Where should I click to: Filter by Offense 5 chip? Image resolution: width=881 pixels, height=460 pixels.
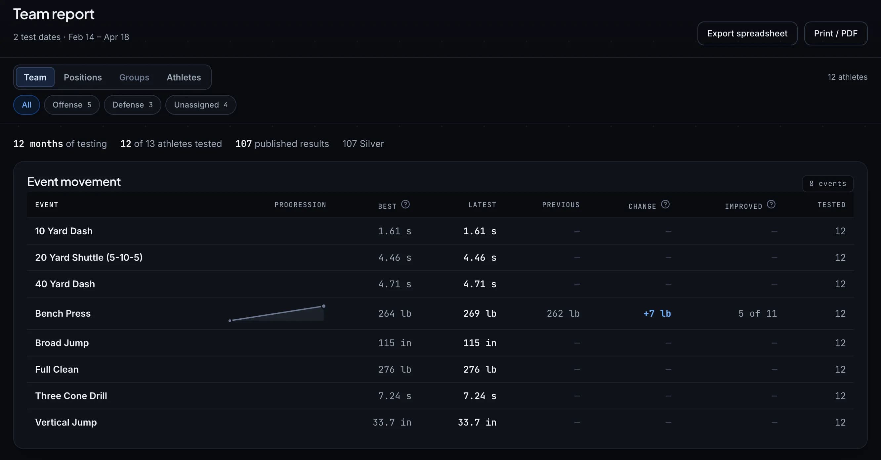tap(72, 105)
